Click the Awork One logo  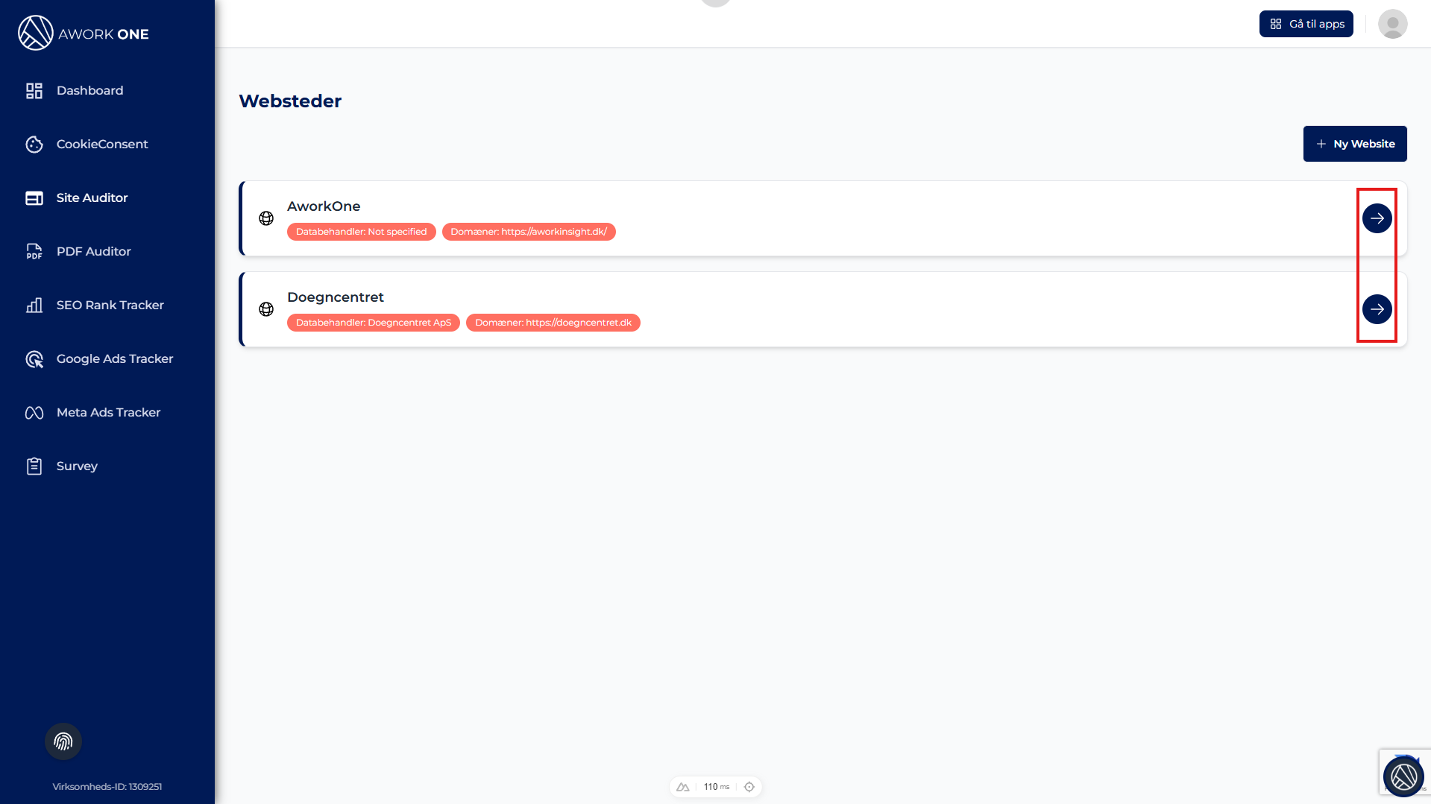pyautogui.click(x=84, y=34)
